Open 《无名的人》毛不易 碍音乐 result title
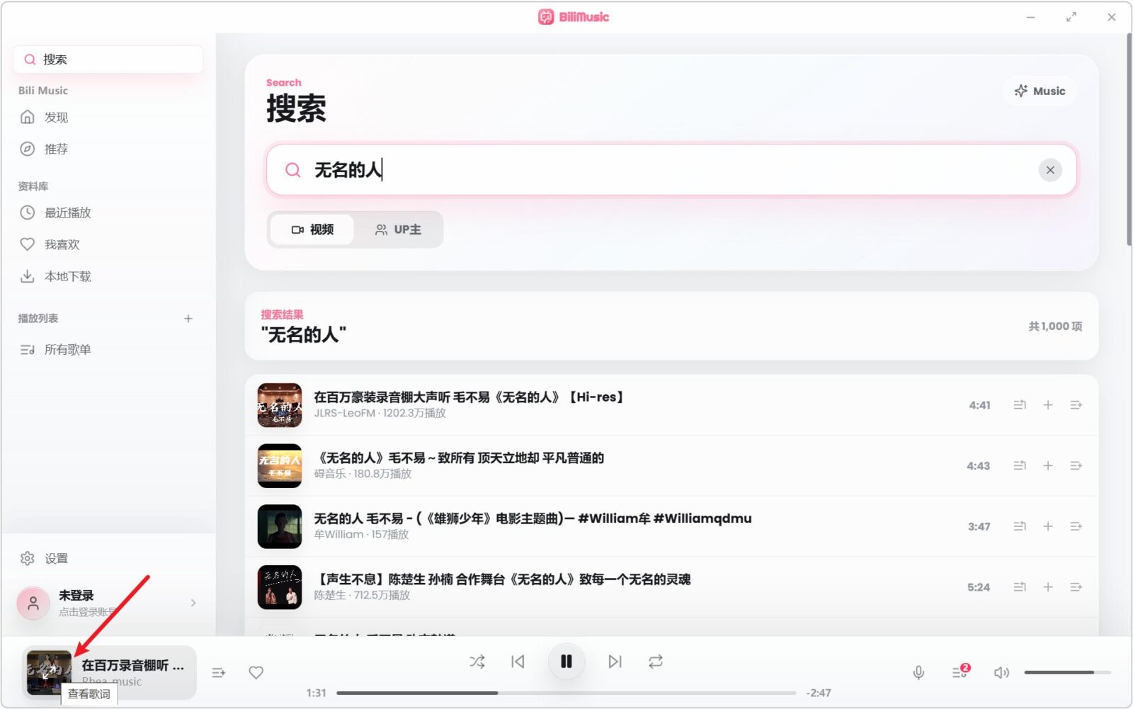Screen dimensions: 1133x709 (459, 458)
